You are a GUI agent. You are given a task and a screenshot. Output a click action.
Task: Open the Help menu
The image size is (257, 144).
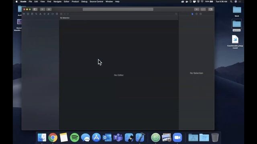tap(117, 2)
